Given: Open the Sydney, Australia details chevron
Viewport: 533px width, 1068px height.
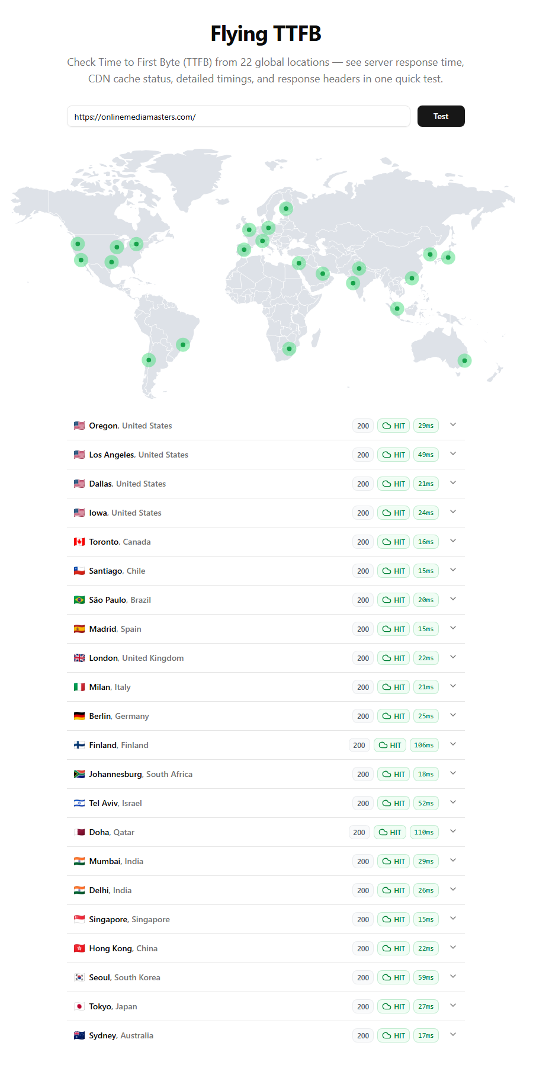Looking at the screenshot, I should (453, 1035).
